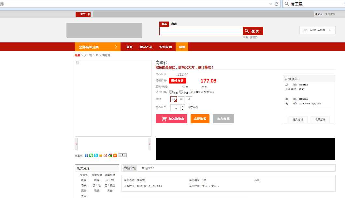Image resolution: width=345 pixels, height=198 pixels.
Task: Click the browser reload icon
Action: 277,4
